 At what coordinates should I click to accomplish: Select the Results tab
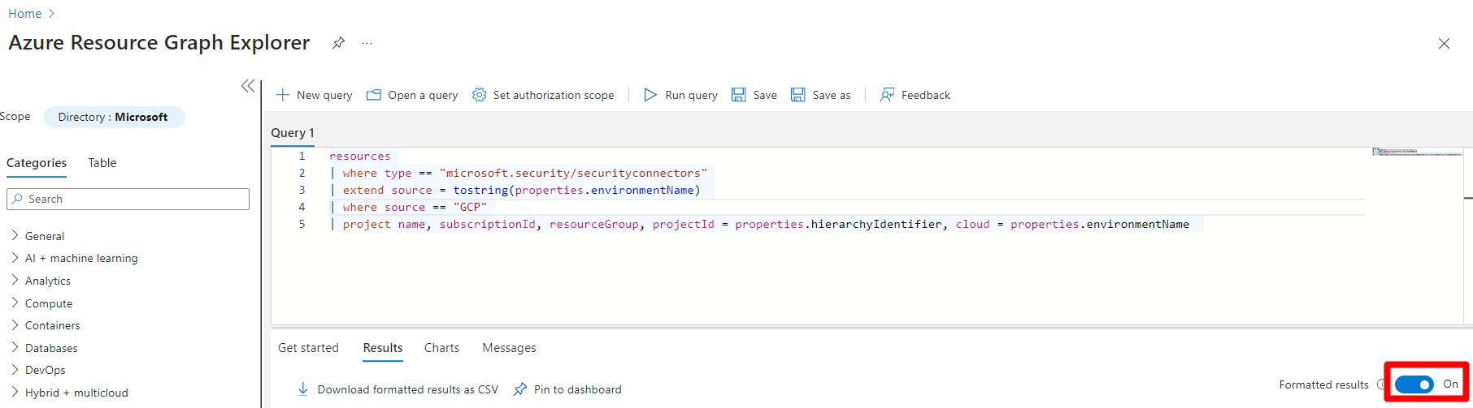pyautogui.click(x=383, y=348)
